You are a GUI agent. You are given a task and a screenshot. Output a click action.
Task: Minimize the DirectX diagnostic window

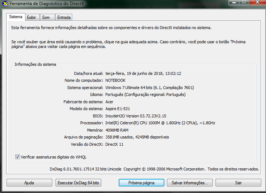(234, 3)
